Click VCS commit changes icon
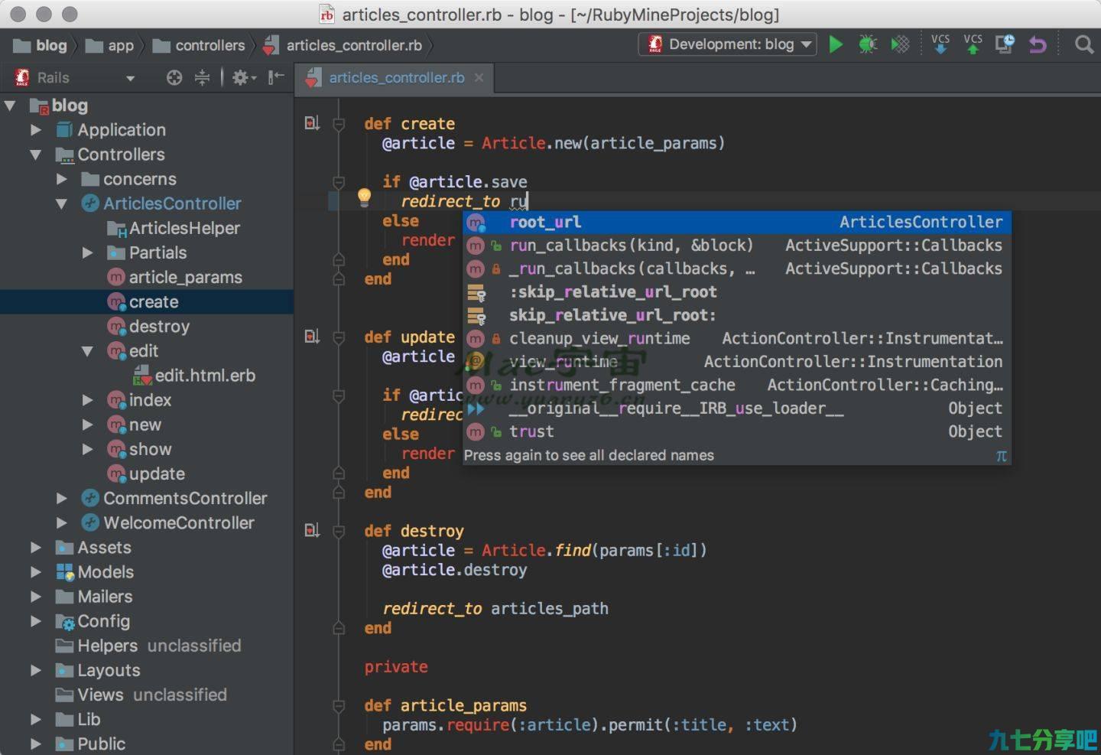Image resolution: width=1101 pixels, height=755 pixels. point(973,44)
